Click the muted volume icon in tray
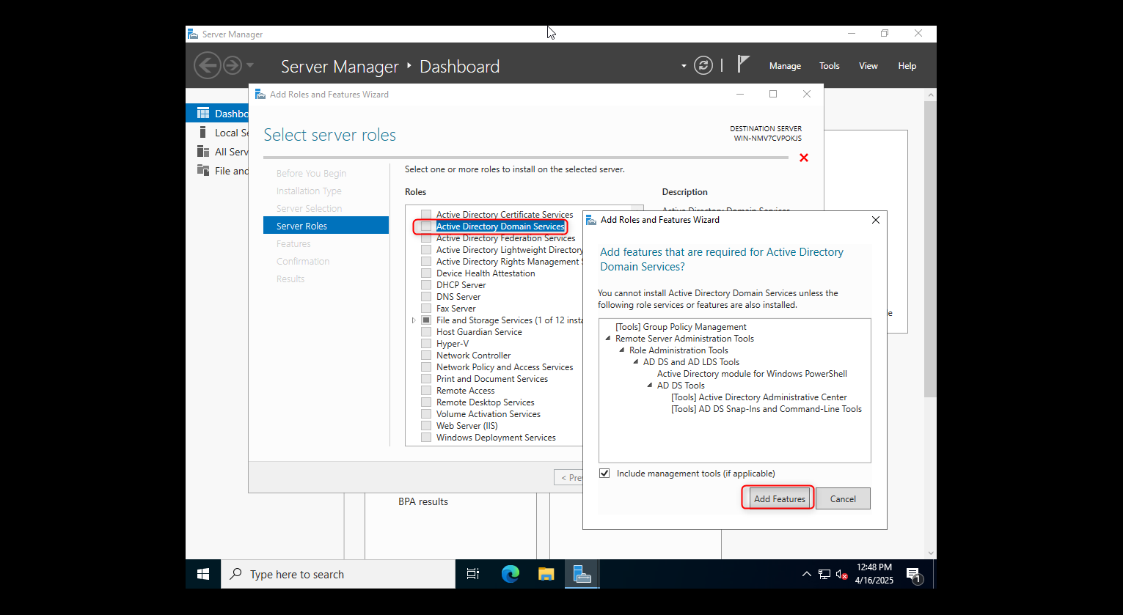This screenshot has height=615, width=1123. [x=842, y=574]
